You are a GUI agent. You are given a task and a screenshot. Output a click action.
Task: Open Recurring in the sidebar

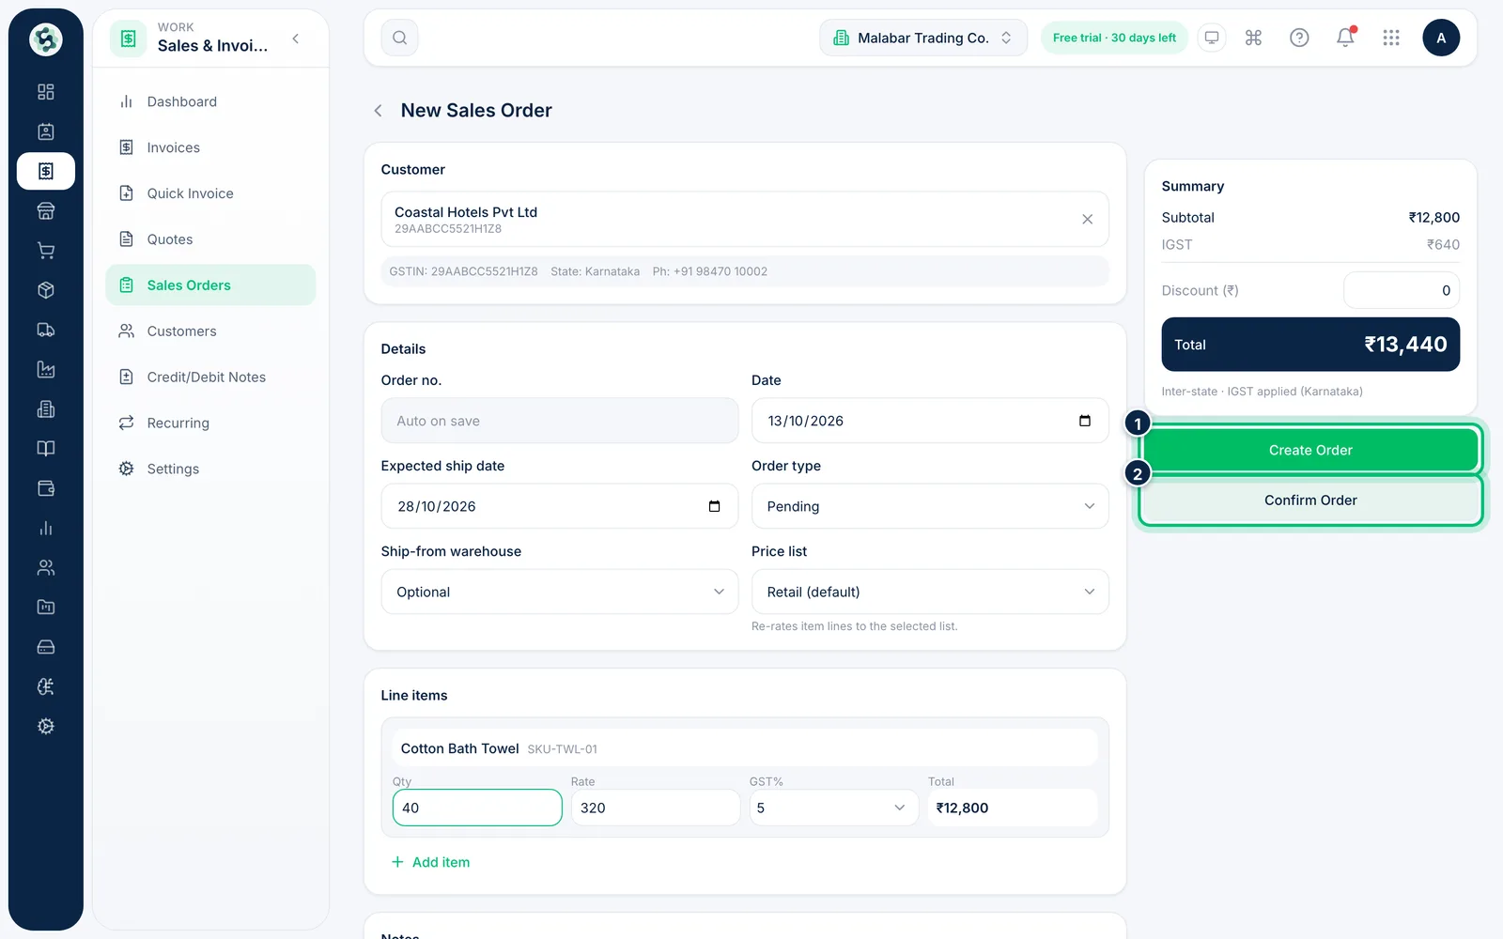[x=210, y=423]
